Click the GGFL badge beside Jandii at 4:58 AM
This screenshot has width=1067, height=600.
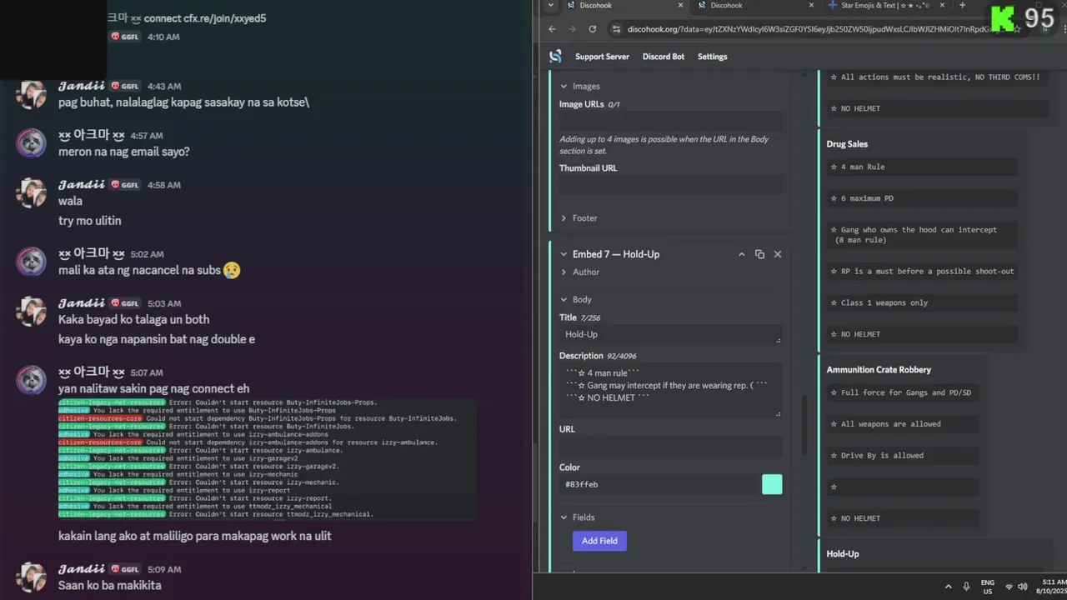click(125, 185)
